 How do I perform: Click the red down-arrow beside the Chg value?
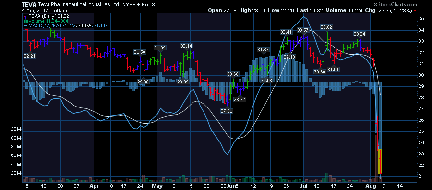415,11
